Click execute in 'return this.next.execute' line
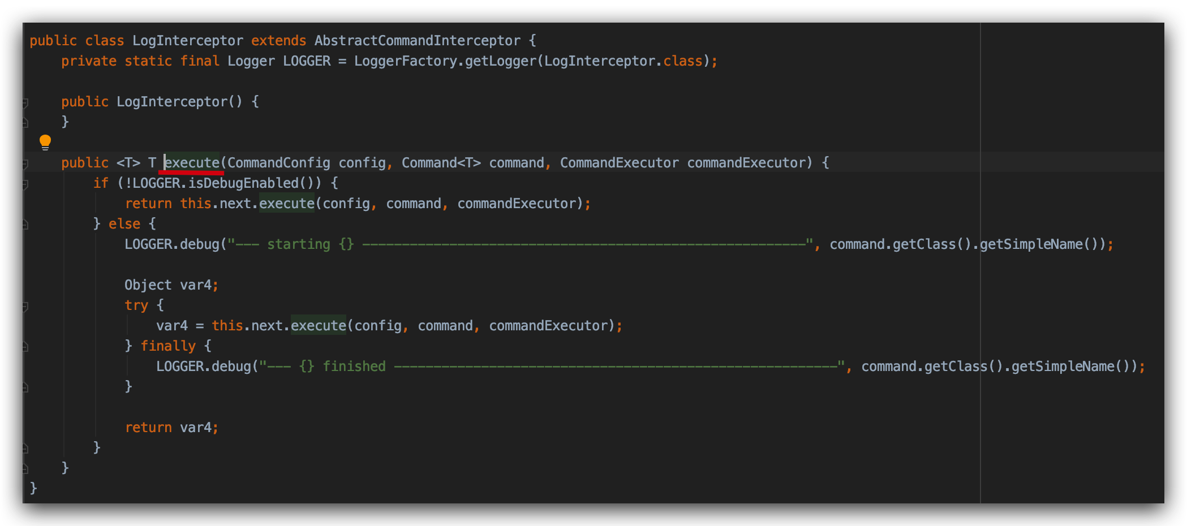Image resolution: width=1187 pixels, height=526 pixels. [x=287, y=204]
